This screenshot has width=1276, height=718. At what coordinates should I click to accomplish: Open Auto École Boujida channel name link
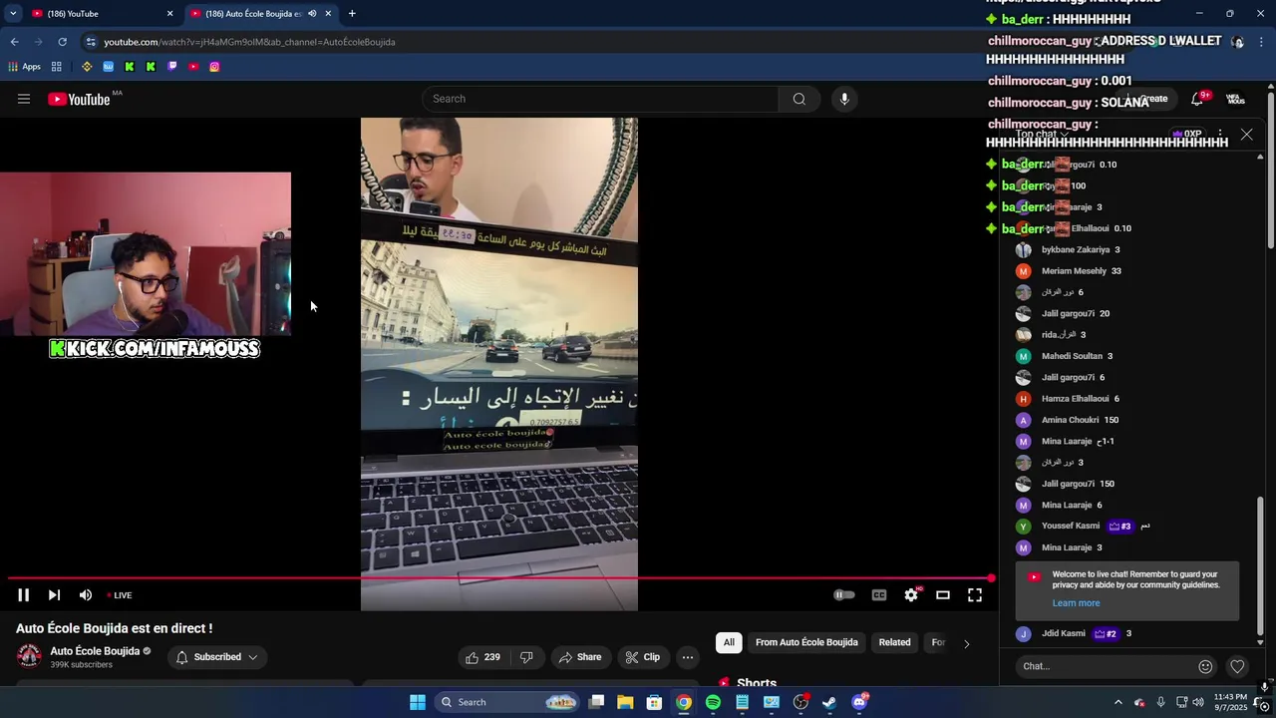95,651
